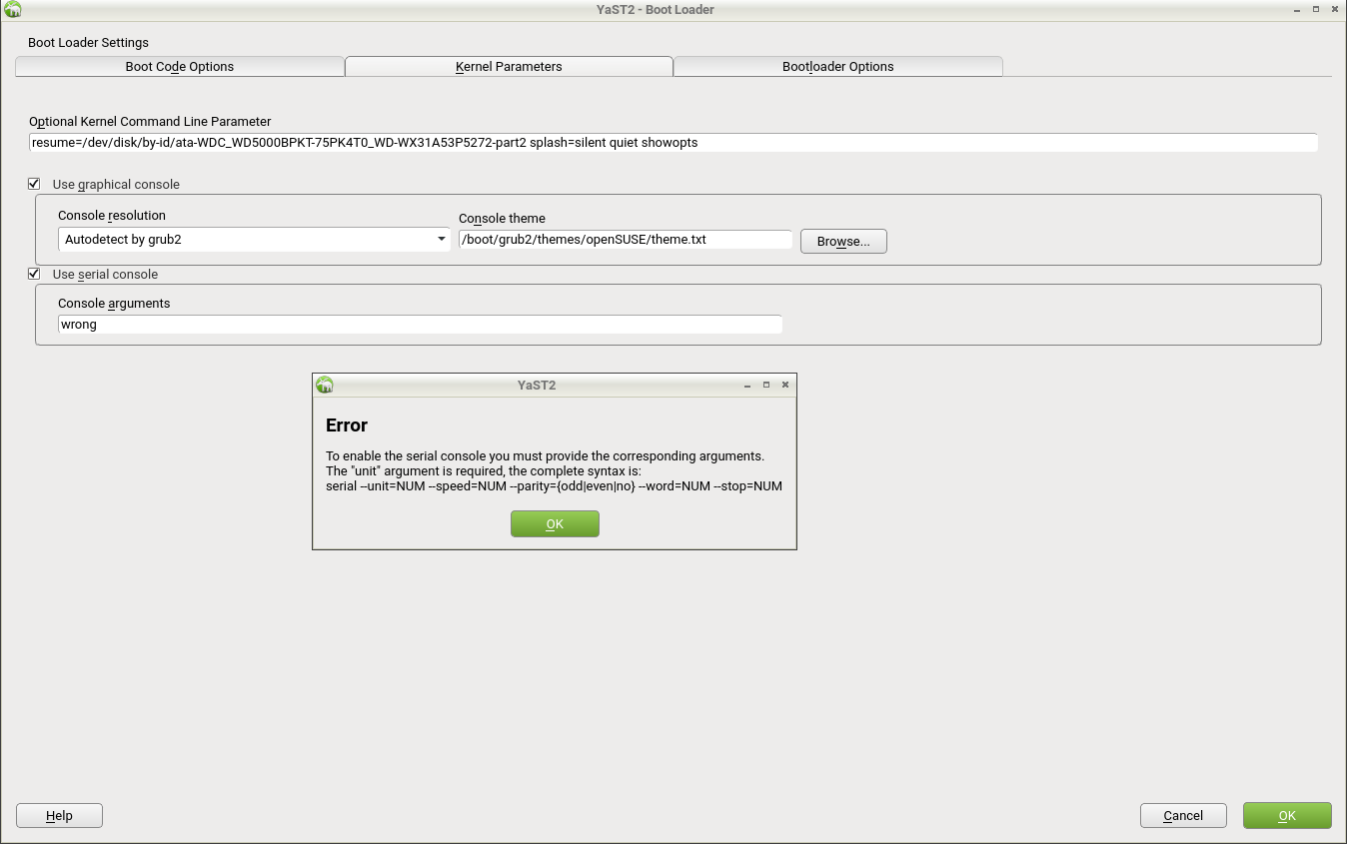Image resolution: width=1347 pixels, height=844 pixels.
Task: Open the Bootloader Options tab
Action: click(x=837, y=67)
